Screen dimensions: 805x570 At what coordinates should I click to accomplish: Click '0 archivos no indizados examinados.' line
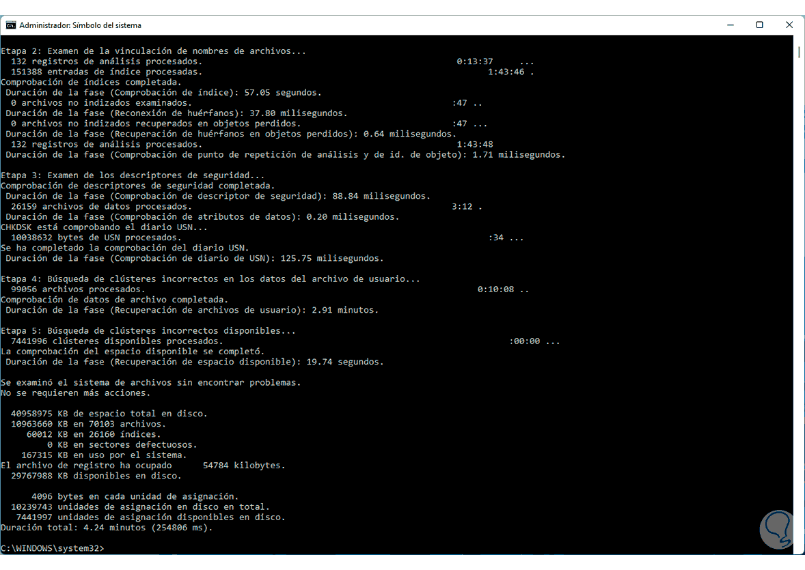(x=101, y=103)
